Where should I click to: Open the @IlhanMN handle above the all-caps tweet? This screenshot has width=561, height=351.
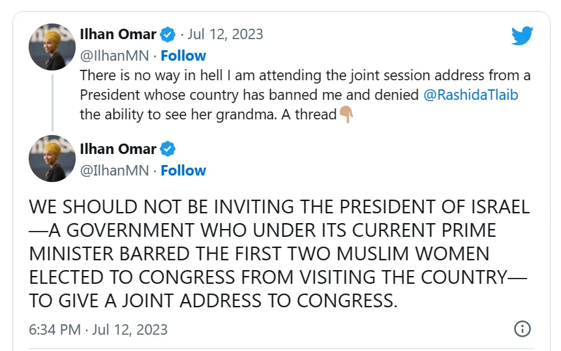point(114,170)
